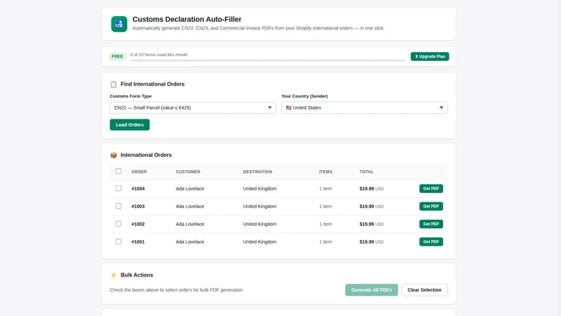Image resolution: width=561 pixels, height=316 pixels.
Task: Open the Your Country (Sender) dropdown
Action: pyautogui.click(x=364, y=107)
